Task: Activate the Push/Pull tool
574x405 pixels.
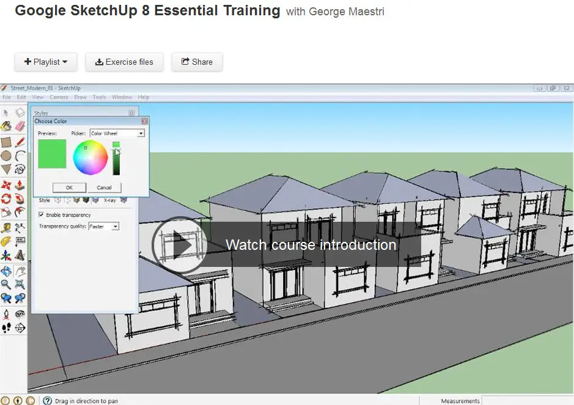Action: tap(20, 185)
